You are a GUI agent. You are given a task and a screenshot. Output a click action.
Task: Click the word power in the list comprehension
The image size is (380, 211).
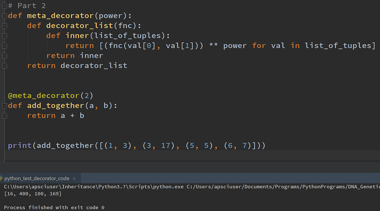pos(235,45)
